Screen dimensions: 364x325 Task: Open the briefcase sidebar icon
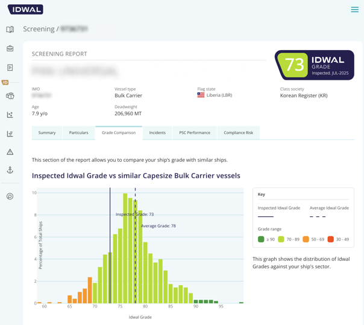coord(10,48)
